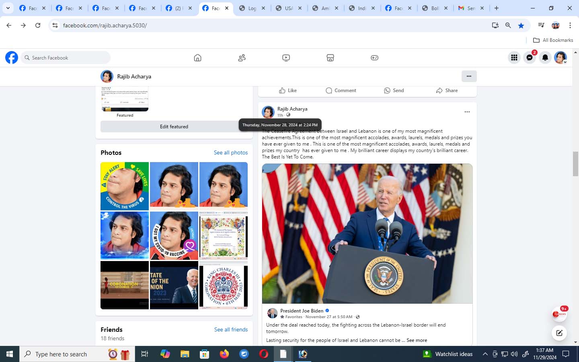Open the tab search dropdown arrow
Screen dimensions: 579x362
pyautogui.click(x=8, y=8)
